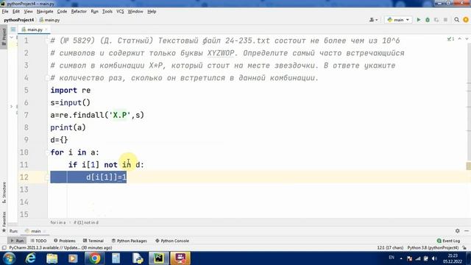Open the Terminal tool window
This screenshot has width=471, height=265.
(x=93, y=241)
